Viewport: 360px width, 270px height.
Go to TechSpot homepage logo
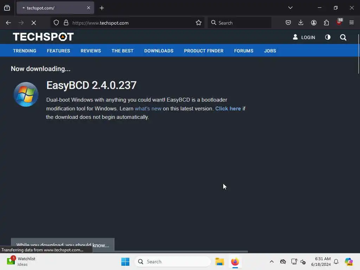point(43,37)
